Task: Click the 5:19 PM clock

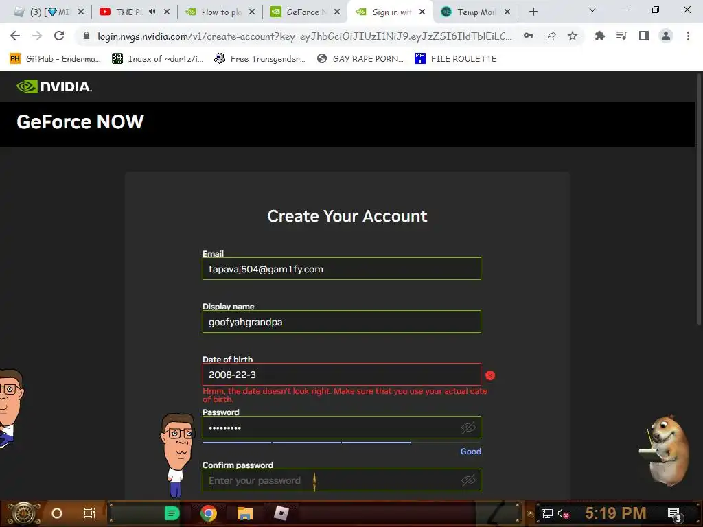Action: pos(616,513)
